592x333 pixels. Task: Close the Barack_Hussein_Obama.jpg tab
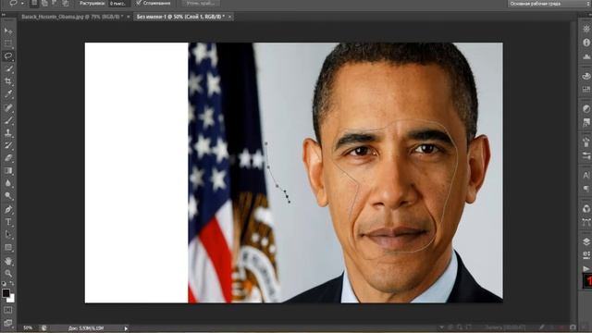click(x=129, y=17)
